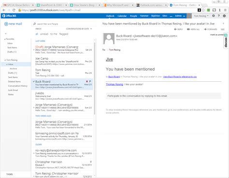Switch to the Outlook.com browser tab
Image resolution: width=229 pixels, height=178 pixels.
pyautogui.click(x=151, y=5)
